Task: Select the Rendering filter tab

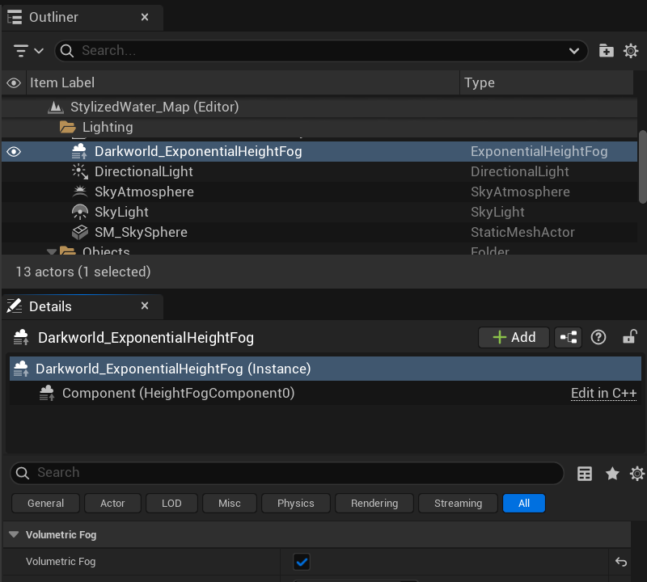Action: coord(374,504)
